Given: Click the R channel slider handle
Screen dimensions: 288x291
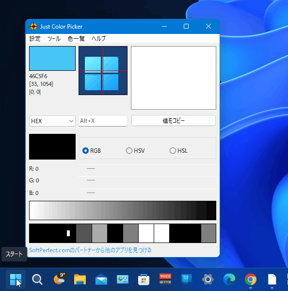Looking at the screenshot, I should point(91,168).
